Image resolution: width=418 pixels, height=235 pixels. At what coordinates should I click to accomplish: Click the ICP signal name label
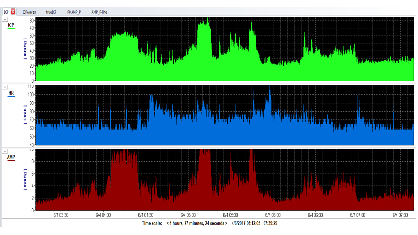11,25
